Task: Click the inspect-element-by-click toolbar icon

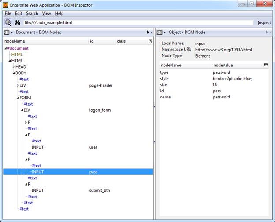Action: click(8, 22)
